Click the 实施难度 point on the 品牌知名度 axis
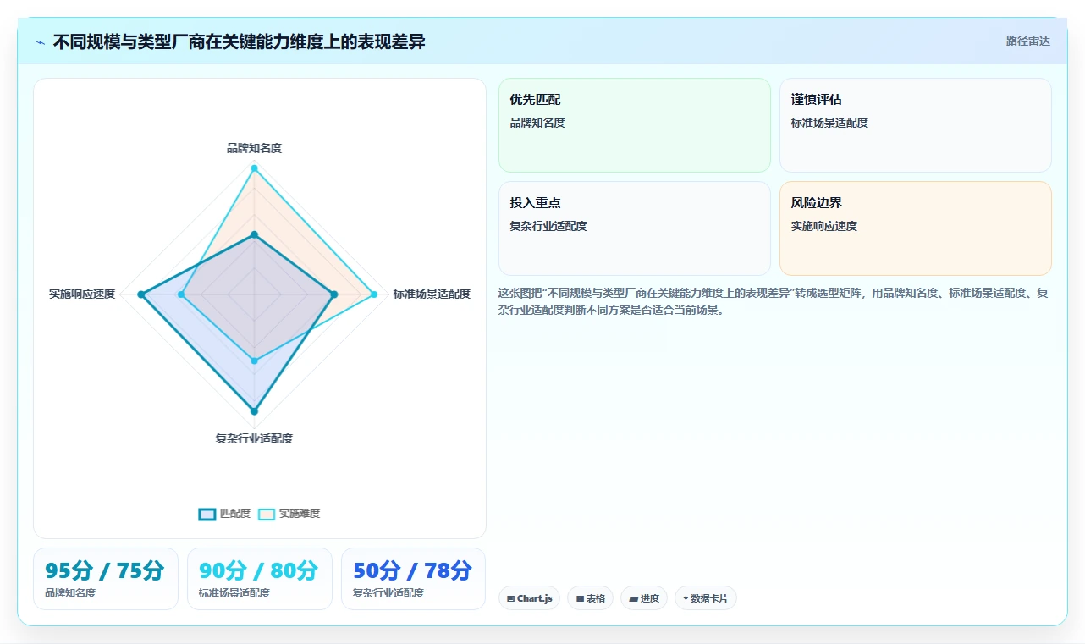This screenshot has height=644, width=1085. [x=254, y=168]
